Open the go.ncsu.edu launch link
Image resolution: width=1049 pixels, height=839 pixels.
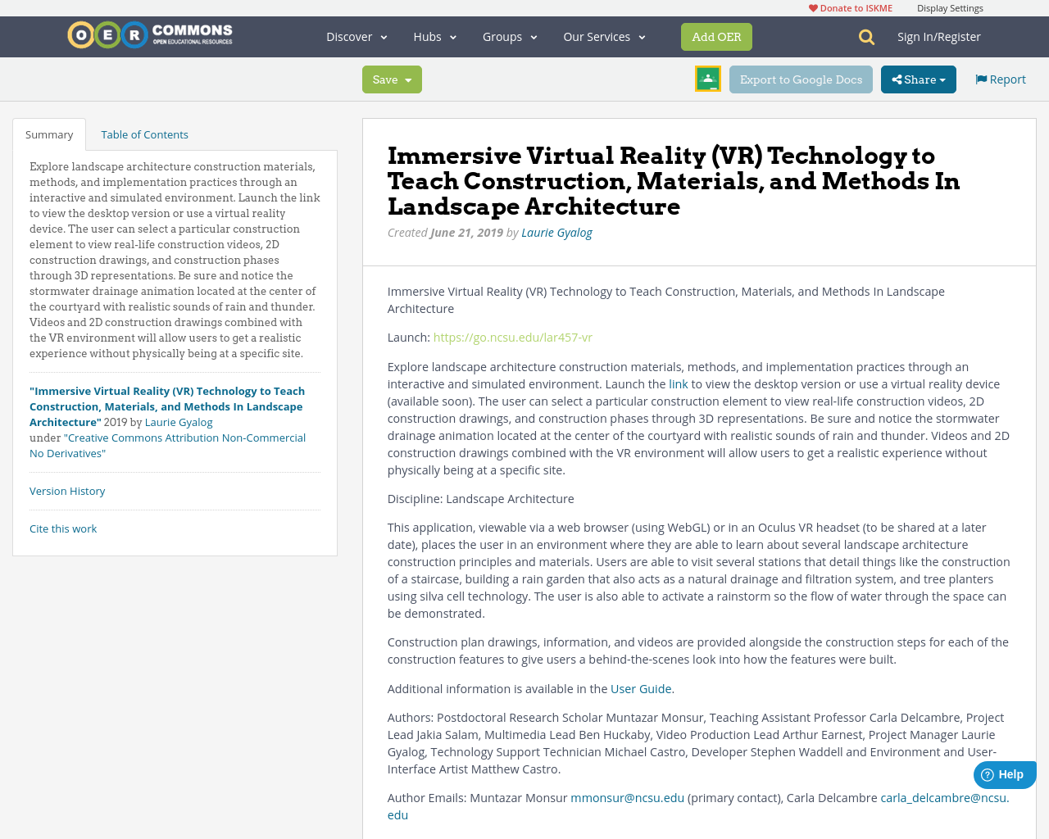(512, 338)
